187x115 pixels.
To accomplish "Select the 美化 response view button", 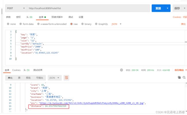I will click(x=10, y=78).
